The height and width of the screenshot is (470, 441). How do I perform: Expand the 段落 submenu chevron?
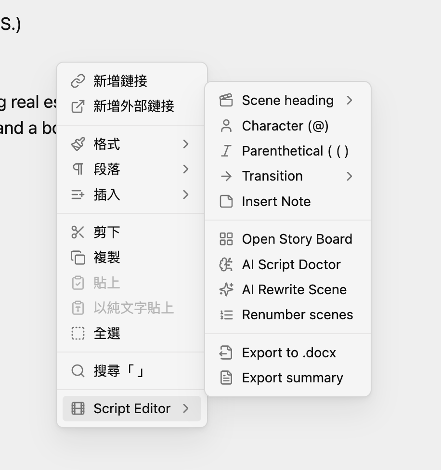[186, 169]
